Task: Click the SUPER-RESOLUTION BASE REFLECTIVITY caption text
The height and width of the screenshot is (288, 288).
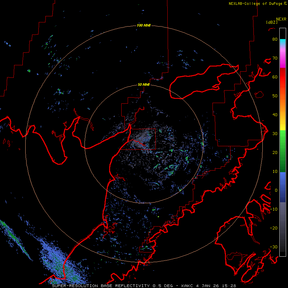Action: [101, 286]
